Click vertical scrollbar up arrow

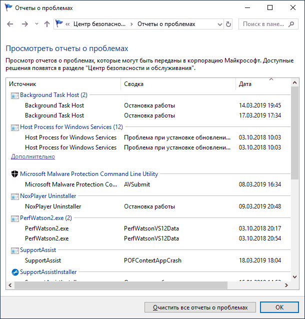(x=294, y=82)
